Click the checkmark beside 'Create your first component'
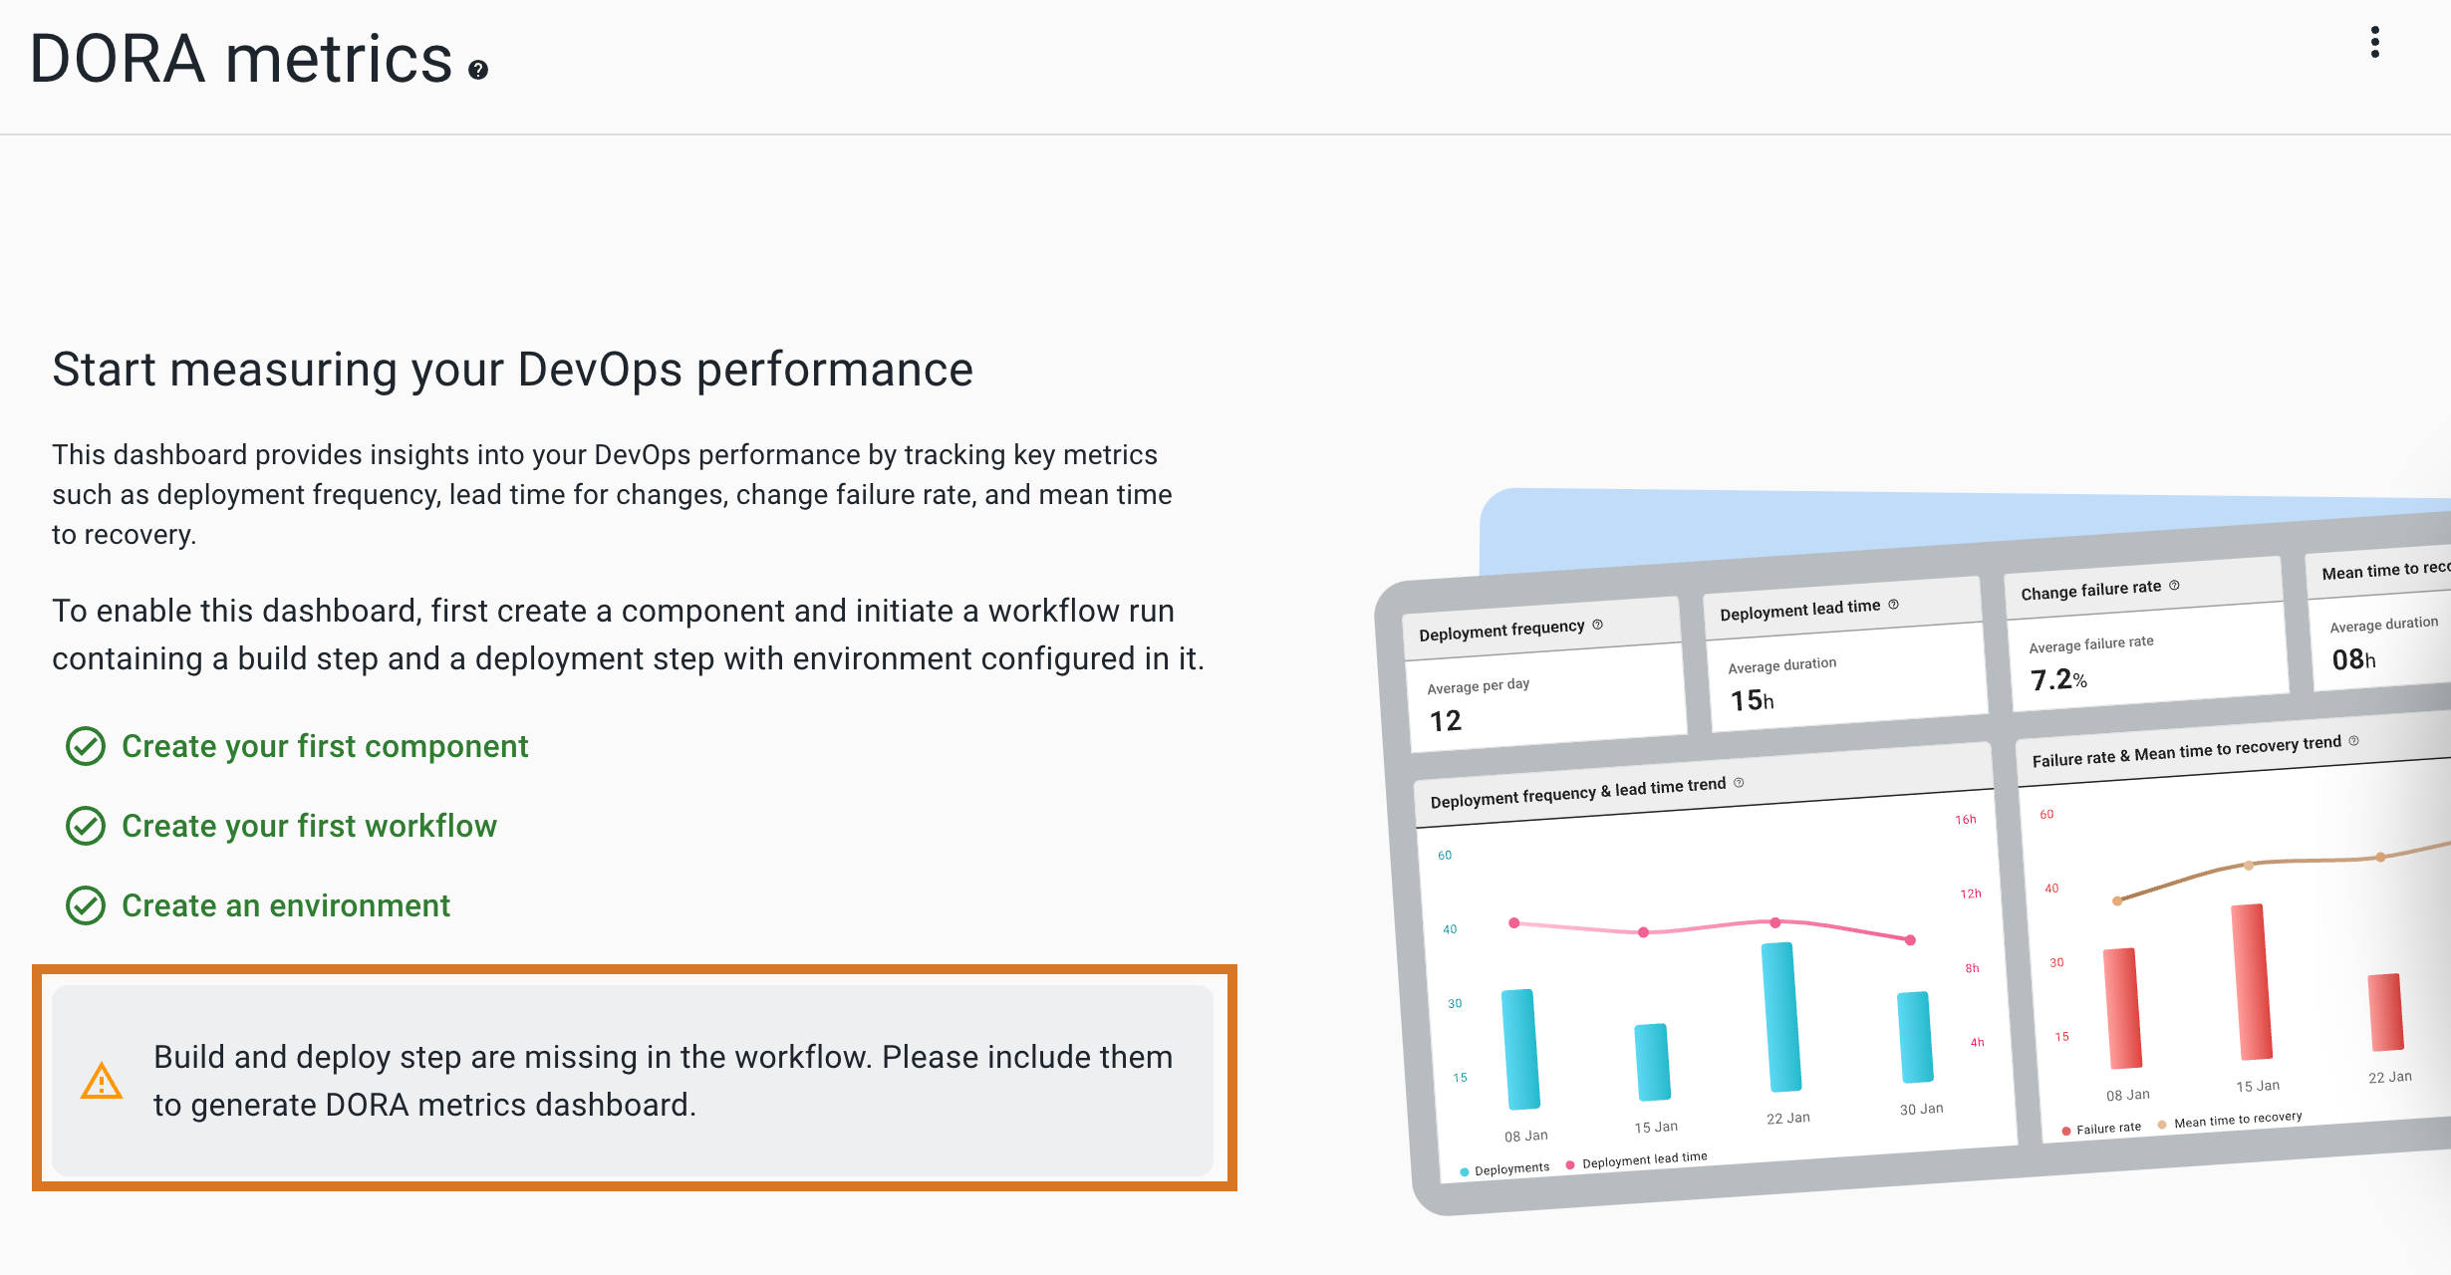The height and width of the screenshot is (1275, 2451). click(x=87, y=745)
